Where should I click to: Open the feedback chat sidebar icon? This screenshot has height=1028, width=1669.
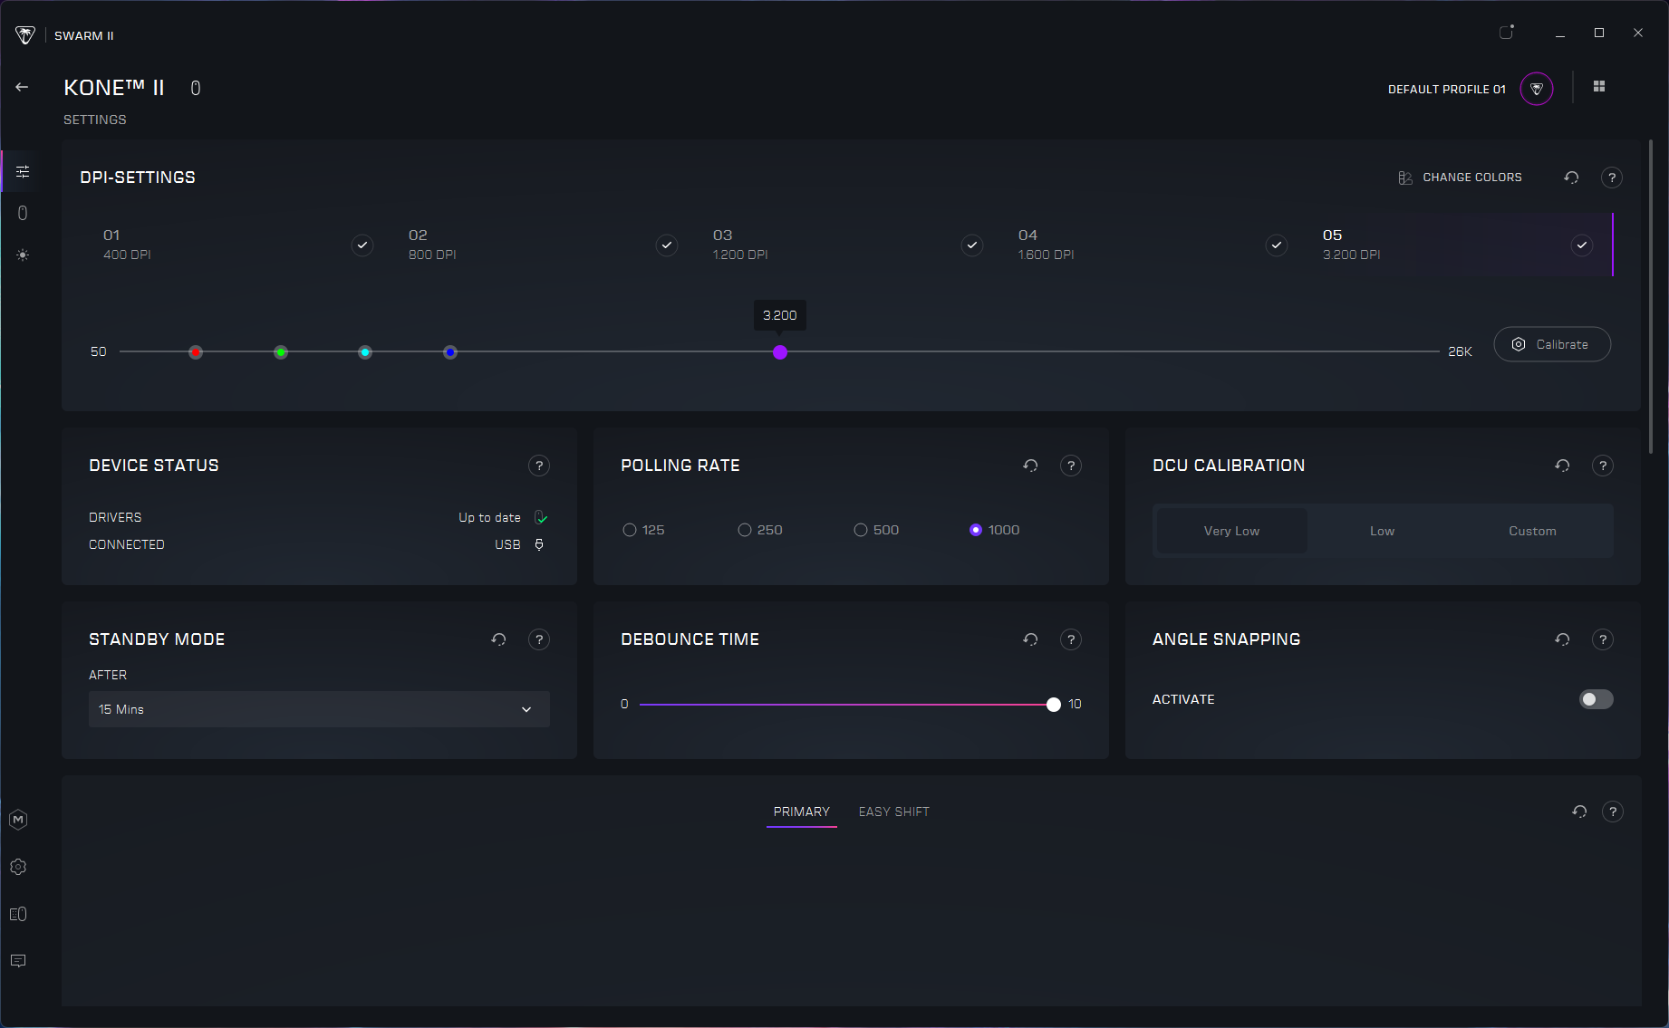[x=18, y=961]
